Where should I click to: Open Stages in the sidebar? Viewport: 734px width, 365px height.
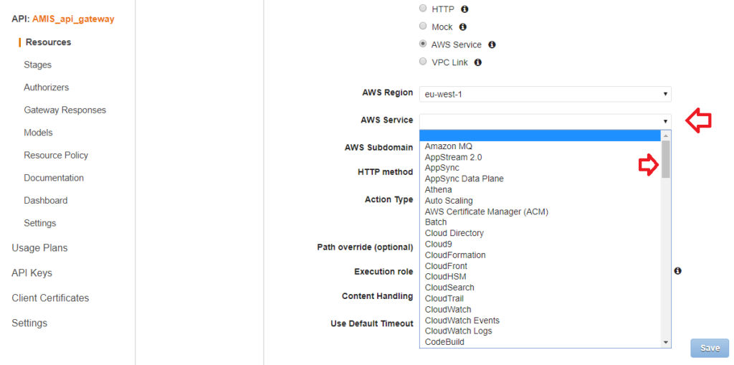coord(37,65)
